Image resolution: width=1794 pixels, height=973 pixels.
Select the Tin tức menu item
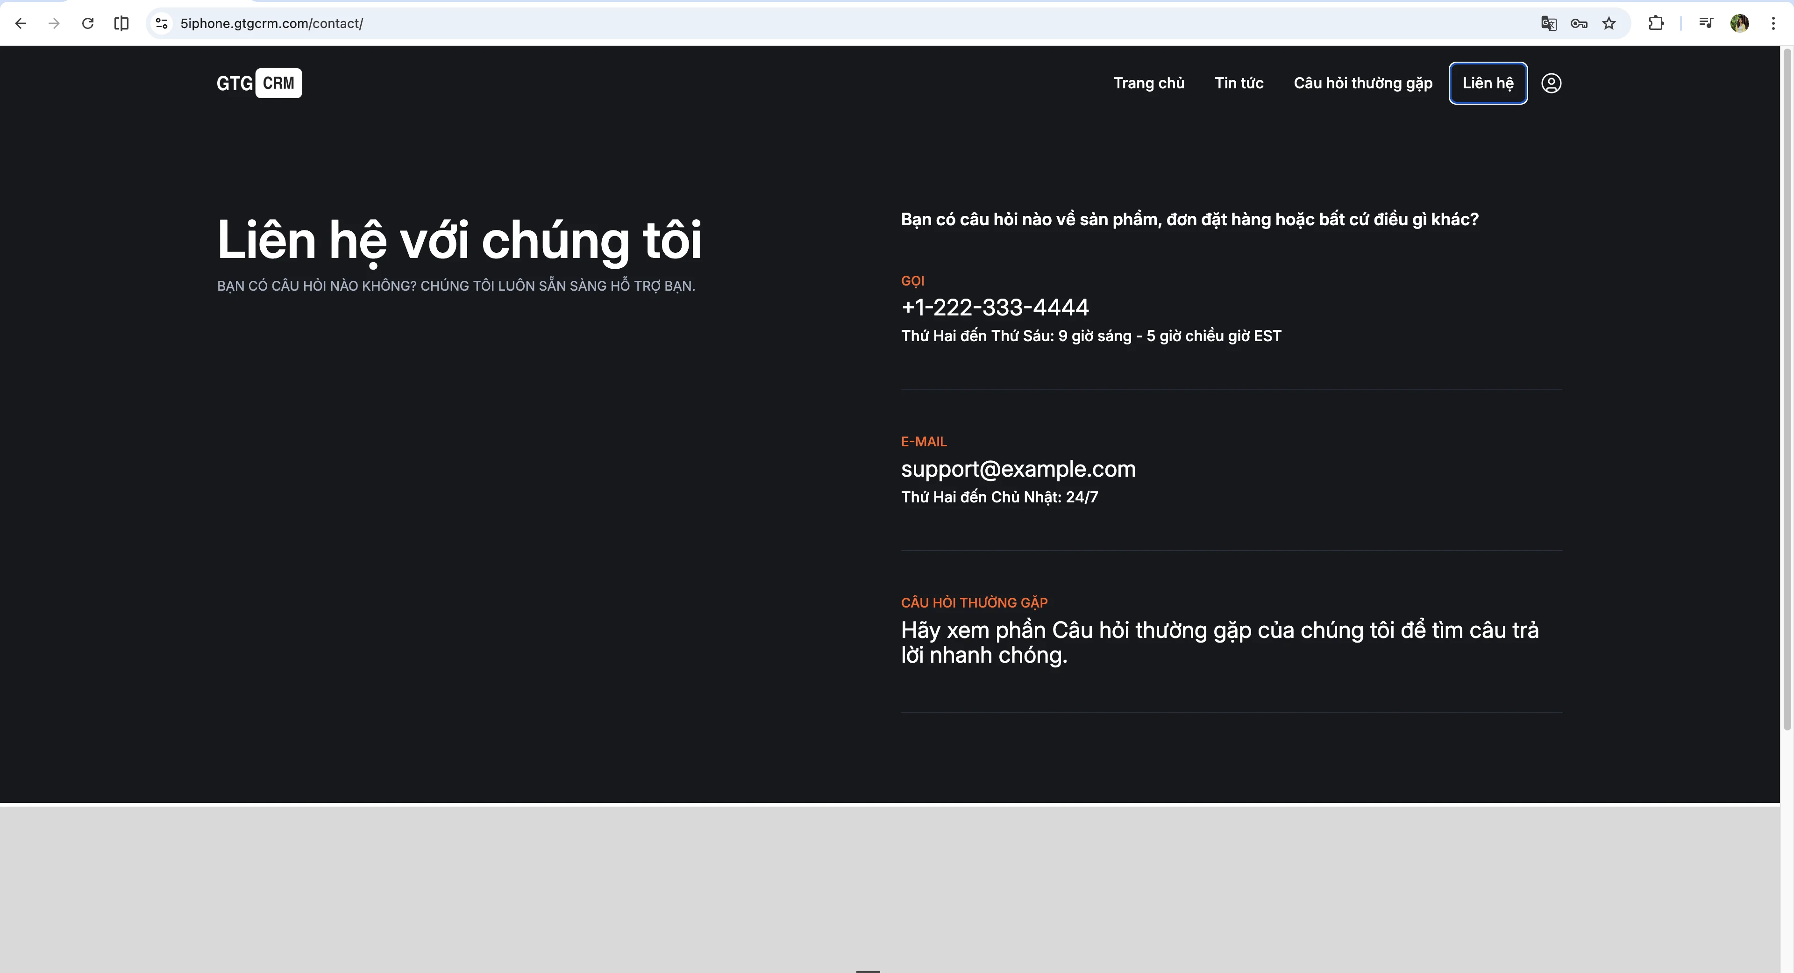1239,83
